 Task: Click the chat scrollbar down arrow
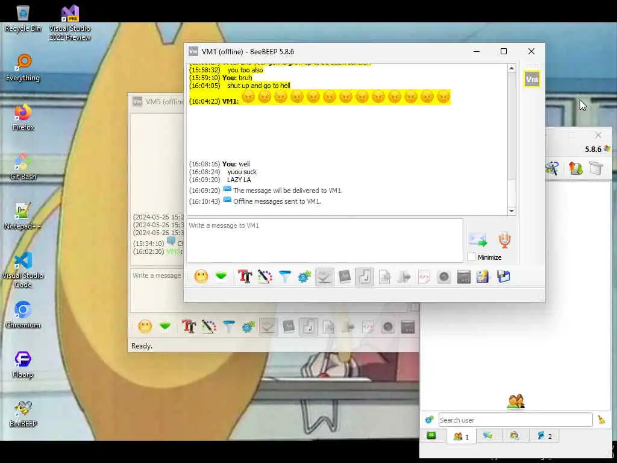coord(512,211)
